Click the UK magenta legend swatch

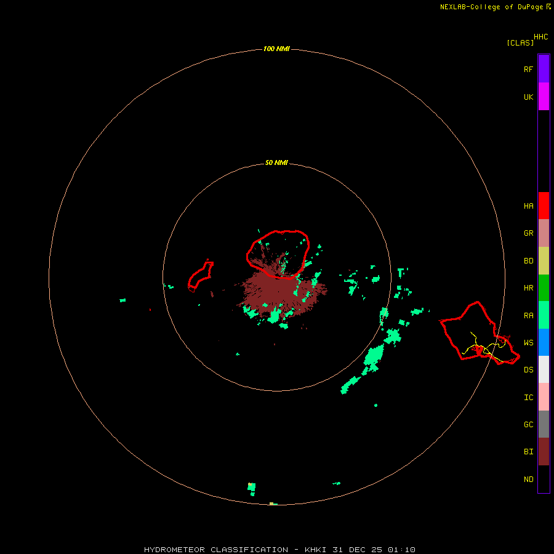tap(544, 97)
